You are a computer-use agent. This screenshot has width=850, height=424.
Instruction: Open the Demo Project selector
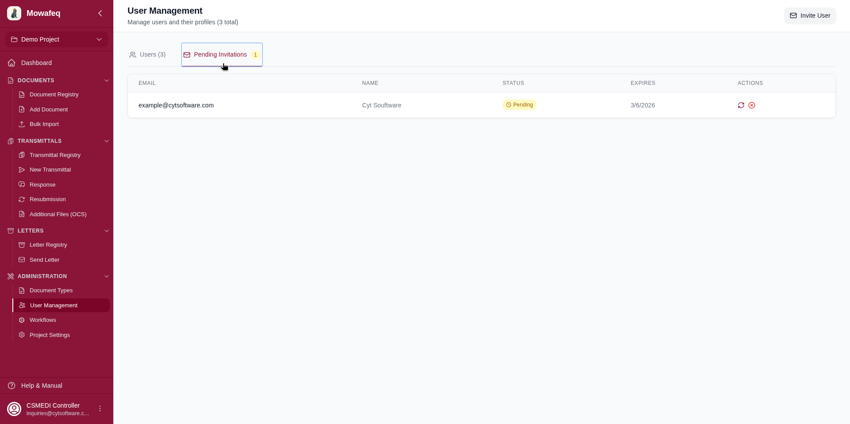click(57, 39)
